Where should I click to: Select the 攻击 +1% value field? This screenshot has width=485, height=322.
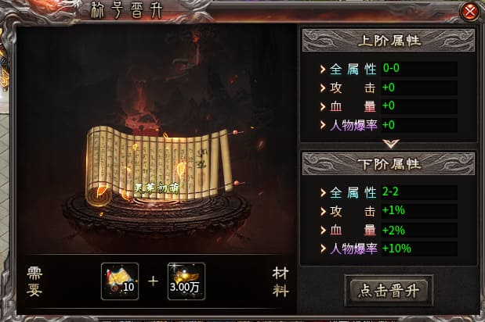(x=419, y=211)
